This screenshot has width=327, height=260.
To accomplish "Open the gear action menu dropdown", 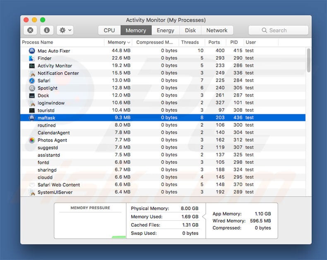I will (65, 31).
